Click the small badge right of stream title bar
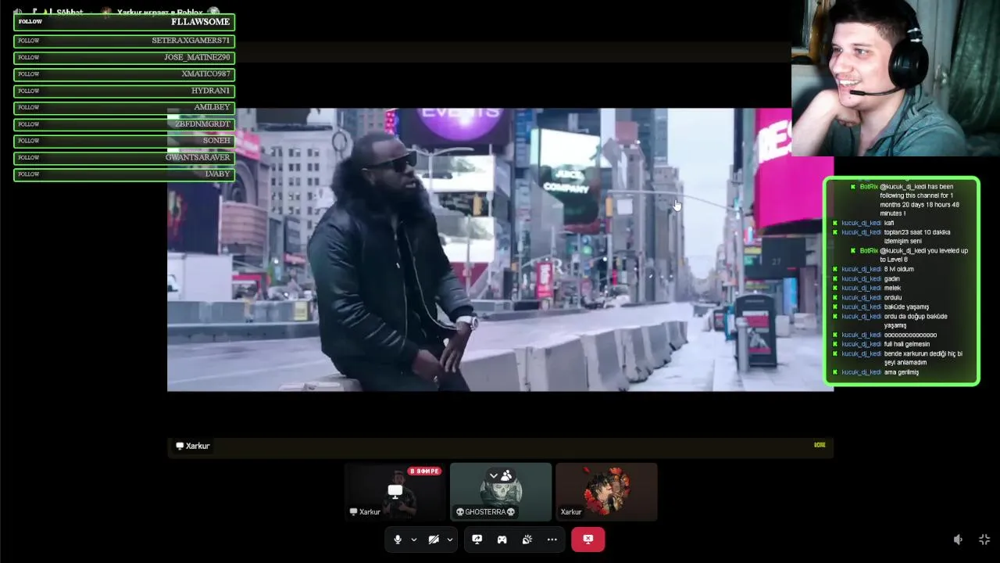This screenshot has width=1000, height=563. 820,445
